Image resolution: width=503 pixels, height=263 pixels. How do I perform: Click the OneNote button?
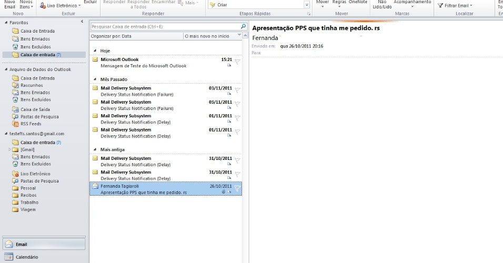coord(358,3)
